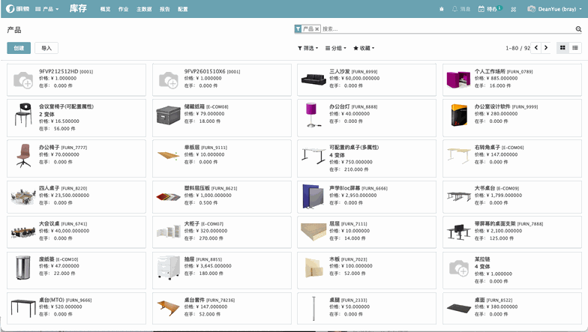Open the 带屏幕的桌面支架 product title
The height and width of the screenshot is (332, 588).
(495, 223)
